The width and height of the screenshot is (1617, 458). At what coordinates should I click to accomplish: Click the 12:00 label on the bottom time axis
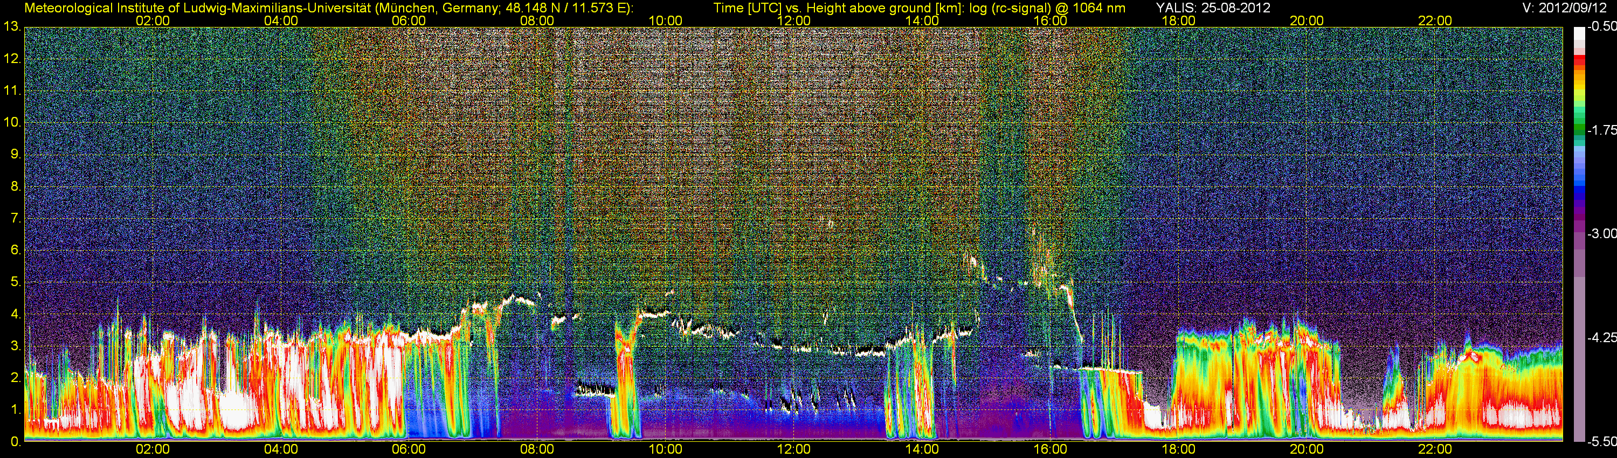(793, 449)
